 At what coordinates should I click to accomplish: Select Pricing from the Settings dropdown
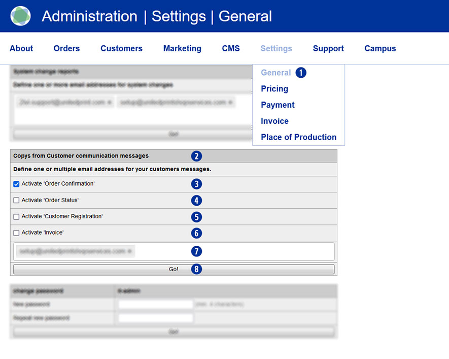click(x=274, y=89)
